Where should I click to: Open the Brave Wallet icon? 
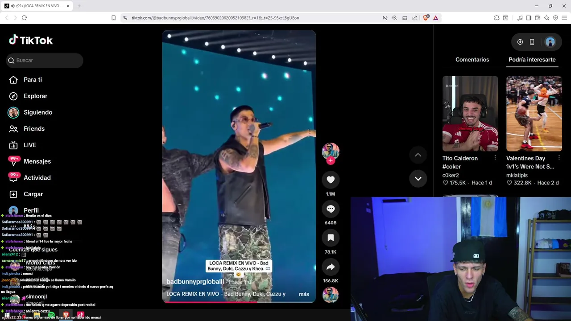pos(538,18)
